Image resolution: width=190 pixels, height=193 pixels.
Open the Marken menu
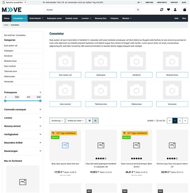pos(127,18)
